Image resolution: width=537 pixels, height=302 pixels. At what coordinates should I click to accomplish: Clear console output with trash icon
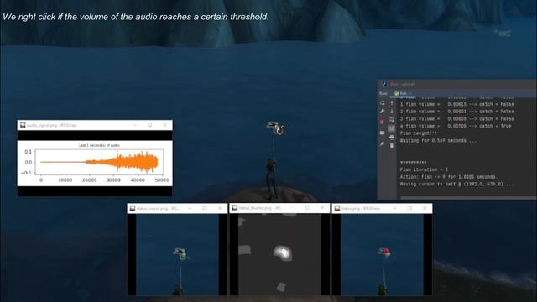pyautogui.click(x=392, y=145)
